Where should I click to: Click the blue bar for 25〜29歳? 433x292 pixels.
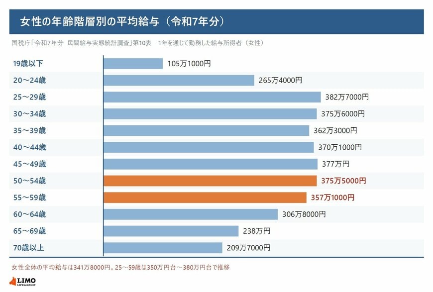coord(213,97)
